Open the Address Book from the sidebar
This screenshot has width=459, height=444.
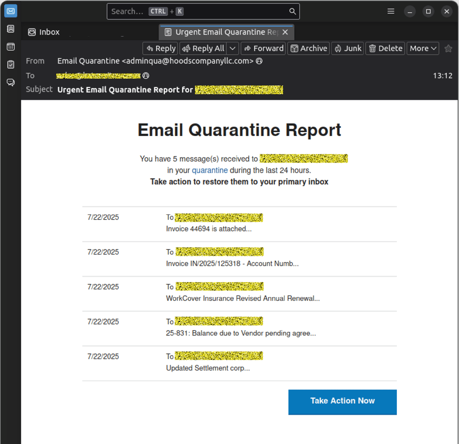10,28
